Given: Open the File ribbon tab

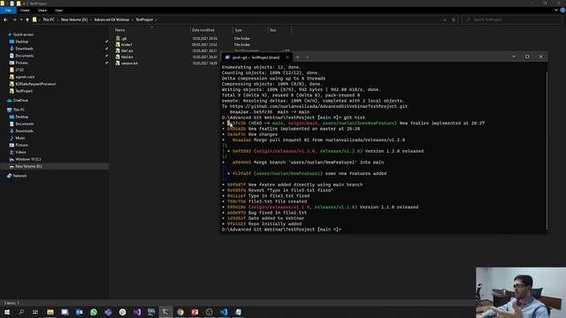Looking at the screenshot, I should (x=8, y=11).
